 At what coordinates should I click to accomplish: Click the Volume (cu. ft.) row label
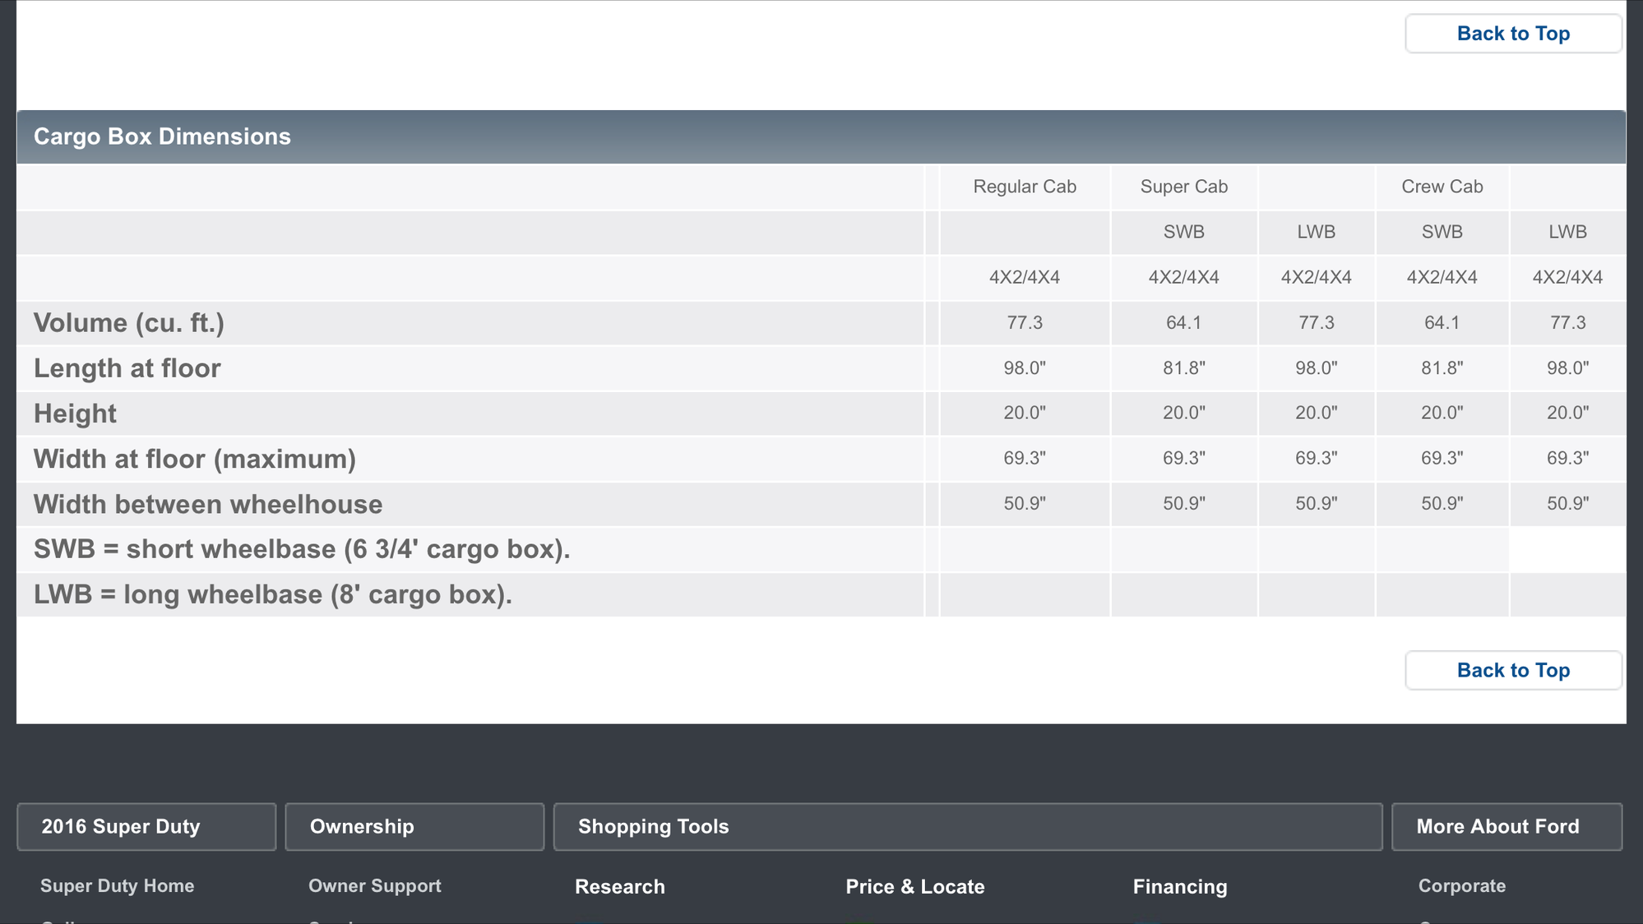coord(129,322)
